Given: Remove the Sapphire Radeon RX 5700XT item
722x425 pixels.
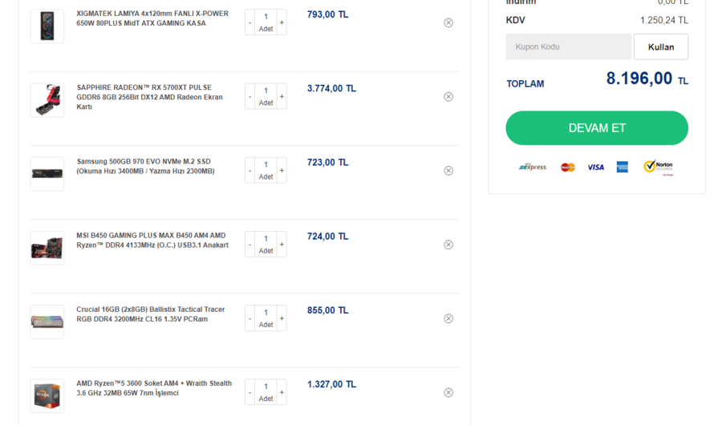Looking at the screenshot, I should coord(448,96).
